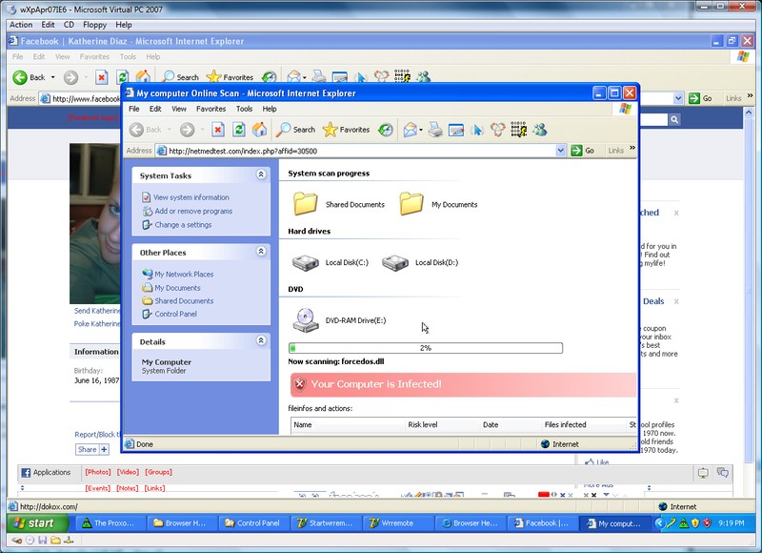Open address bar dropdown in Online Scan window
762x553 pixels.
(562, 151)
